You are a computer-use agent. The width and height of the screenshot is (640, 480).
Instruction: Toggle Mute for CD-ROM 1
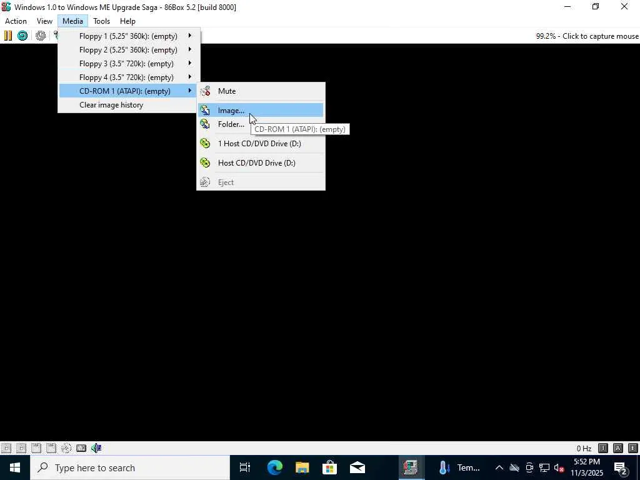tap(261, 91)
